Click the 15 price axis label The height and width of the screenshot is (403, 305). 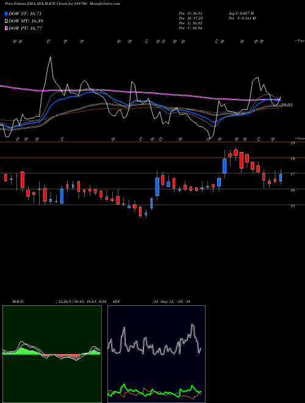[292, 206]
